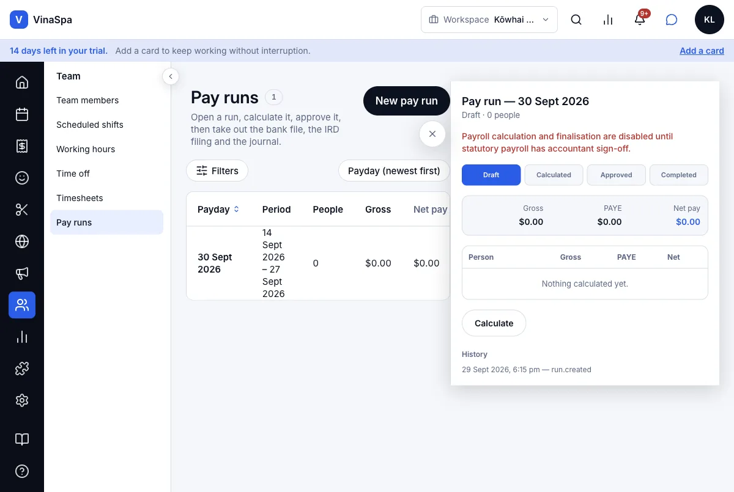Open Scheduled shifts in Team menu
This screenshot has height=492, width=734.
tap(106, 125)
